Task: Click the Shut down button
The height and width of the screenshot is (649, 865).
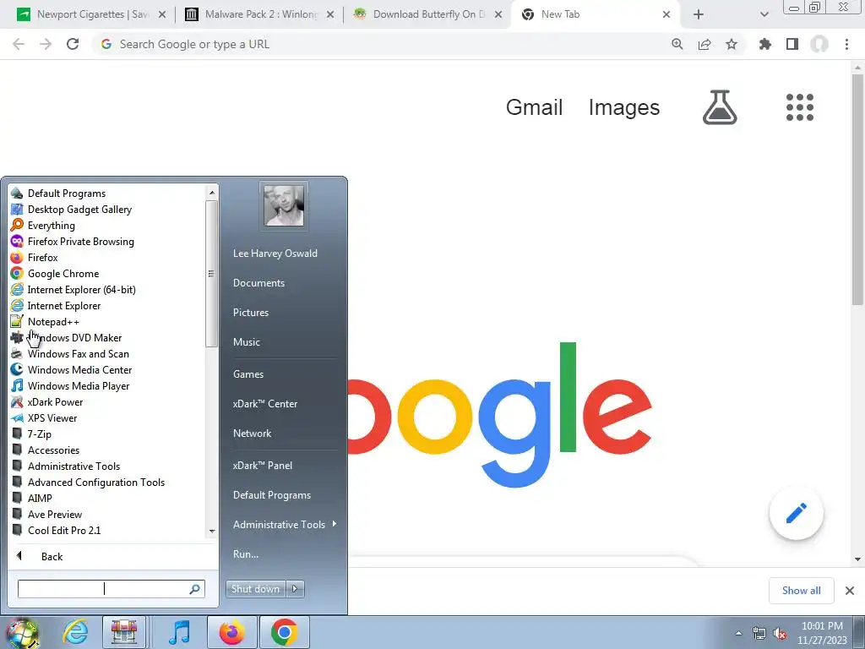Action: pyautogui.click(x=256, y=589)
